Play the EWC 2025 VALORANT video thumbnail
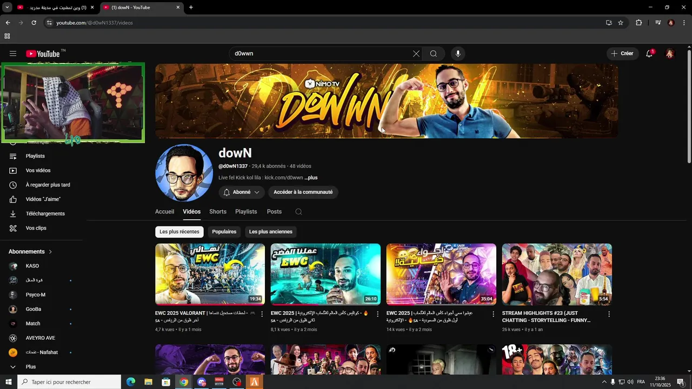Viewport: 692px width, 389px height. tap(210, 274)
